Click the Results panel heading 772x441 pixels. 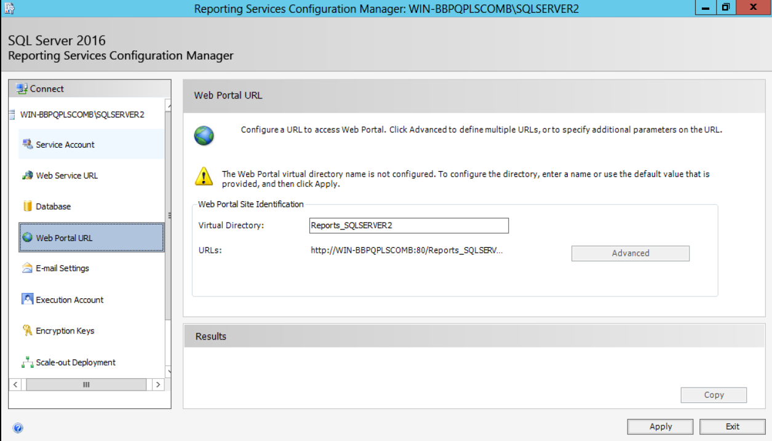coord(211,336)
